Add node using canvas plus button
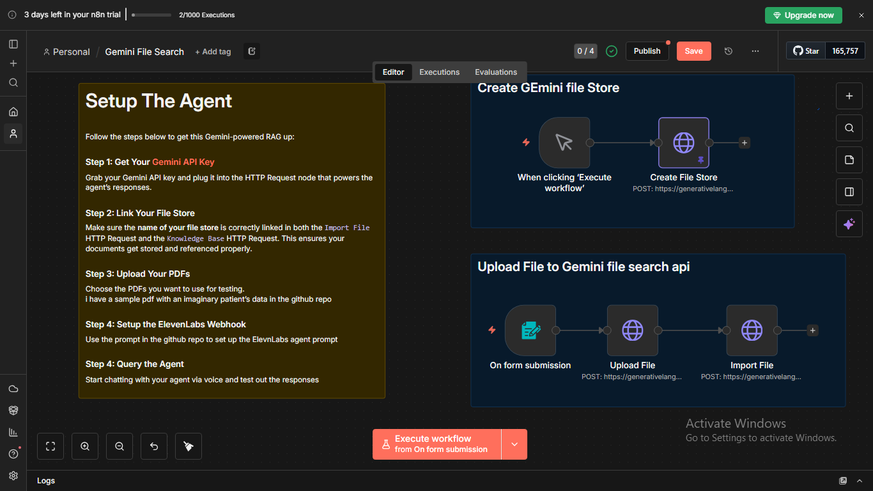 pos(849,96)
